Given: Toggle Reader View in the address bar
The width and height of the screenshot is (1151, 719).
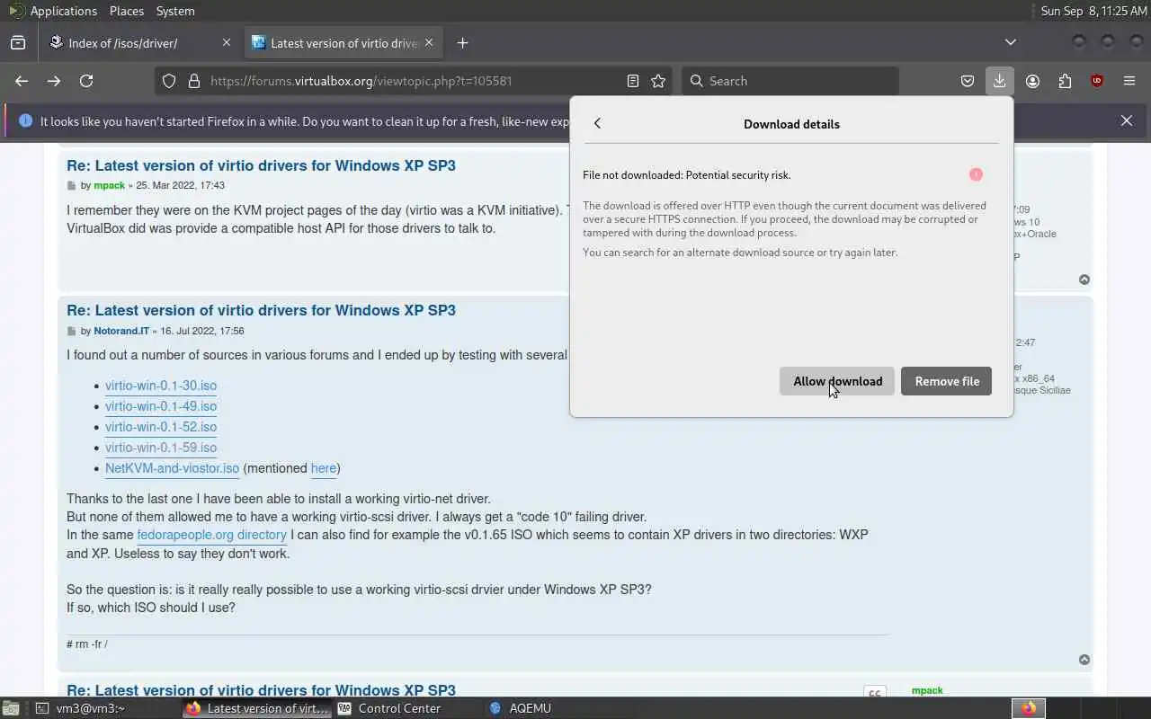Looking at the screenshot, I should pyautogui.click(x=633, y=81).
